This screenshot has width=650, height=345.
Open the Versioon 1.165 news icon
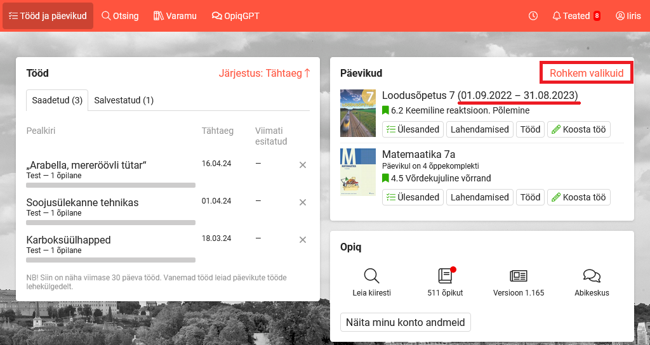point(519,277)
